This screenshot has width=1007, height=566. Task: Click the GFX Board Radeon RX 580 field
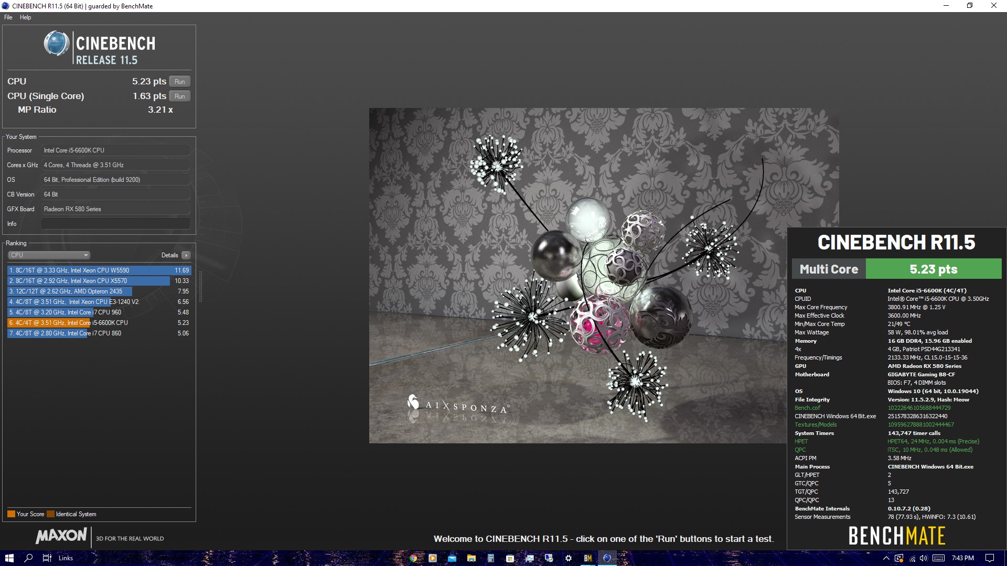tap(115, 209)
